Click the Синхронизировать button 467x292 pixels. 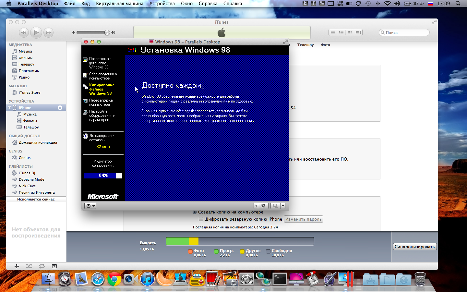414,247
